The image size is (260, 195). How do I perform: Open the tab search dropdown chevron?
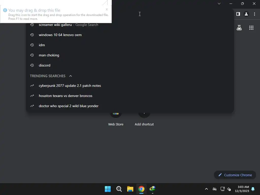[219, 4]
